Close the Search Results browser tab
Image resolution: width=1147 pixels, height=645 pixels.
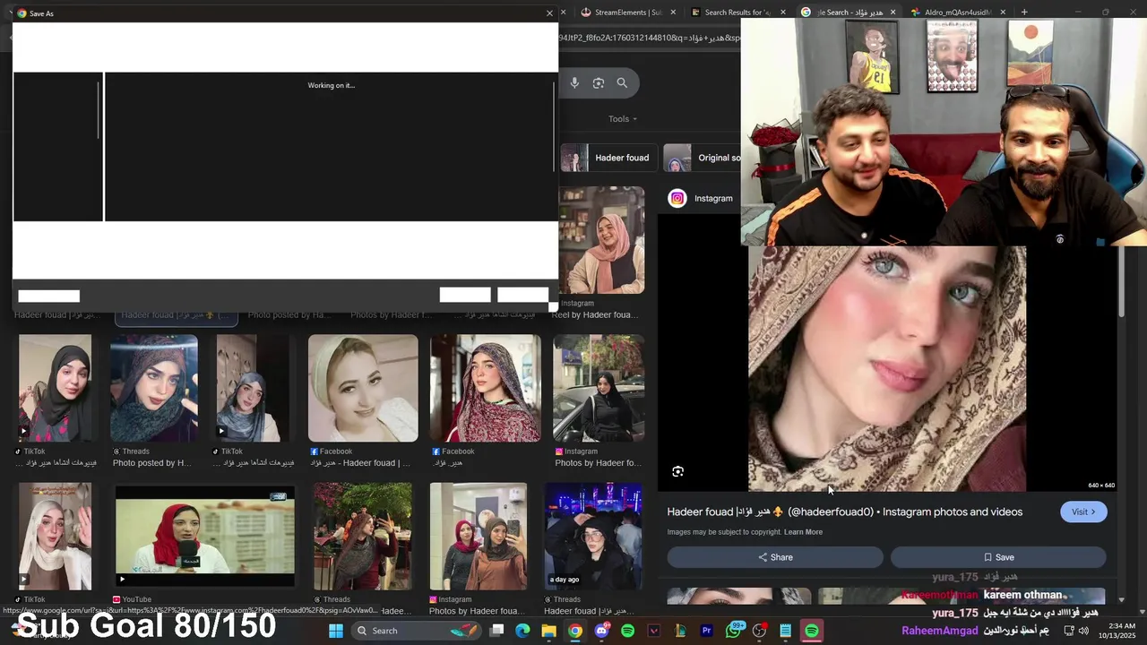pos(782,13)
